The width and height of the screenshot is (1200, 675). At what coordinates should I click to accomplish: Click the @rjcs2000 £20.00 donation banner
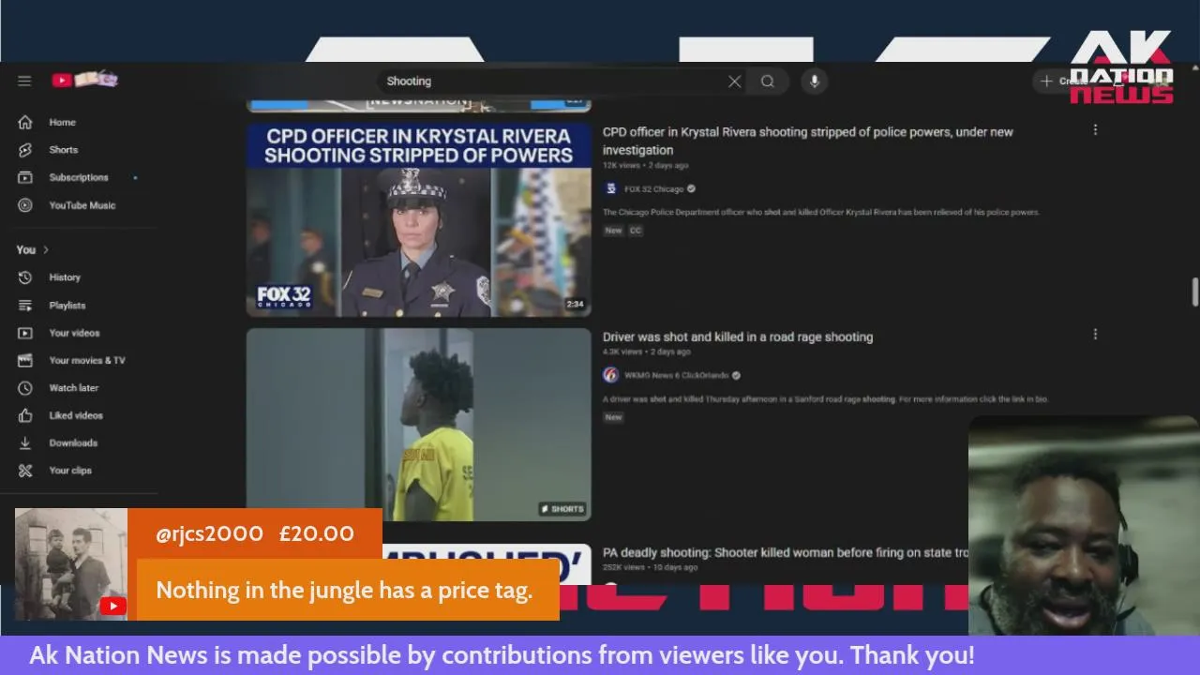pyautogui.click(x=255, y=533)
